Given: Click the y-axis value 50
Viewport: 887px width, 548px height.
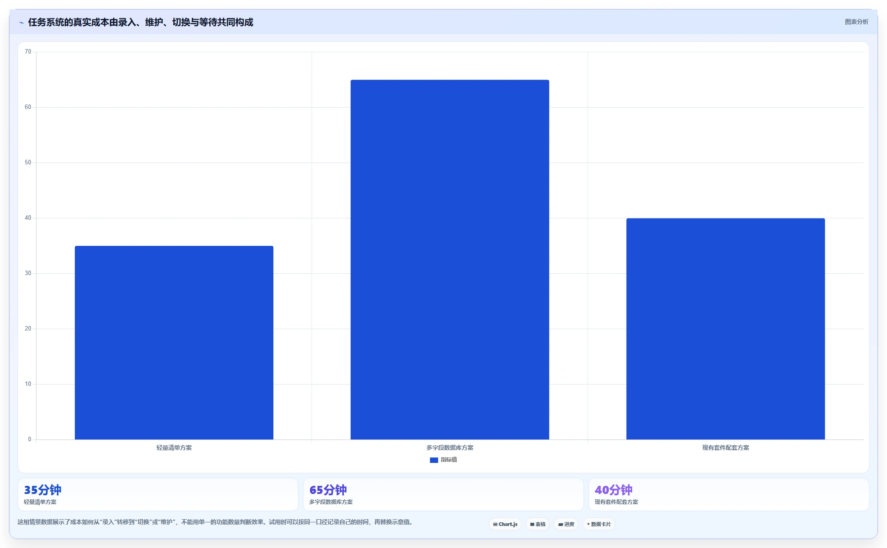Looking at the screenshot, I should (x=28, y=163).
